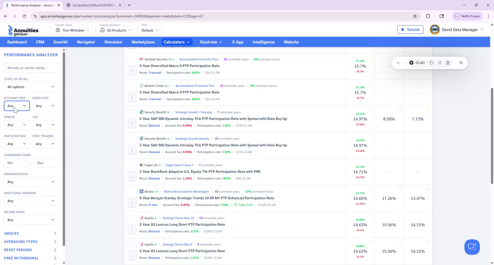Viewport: 494px width, 265px height.
Task: Open the Calculators menu
Action: 177,42
